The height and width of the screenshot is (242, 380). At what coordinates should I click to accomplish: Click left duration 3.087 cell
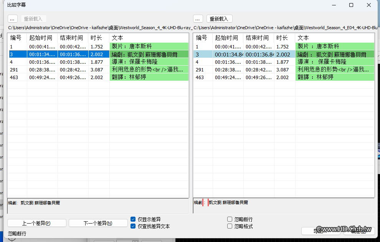pos(99,70)
